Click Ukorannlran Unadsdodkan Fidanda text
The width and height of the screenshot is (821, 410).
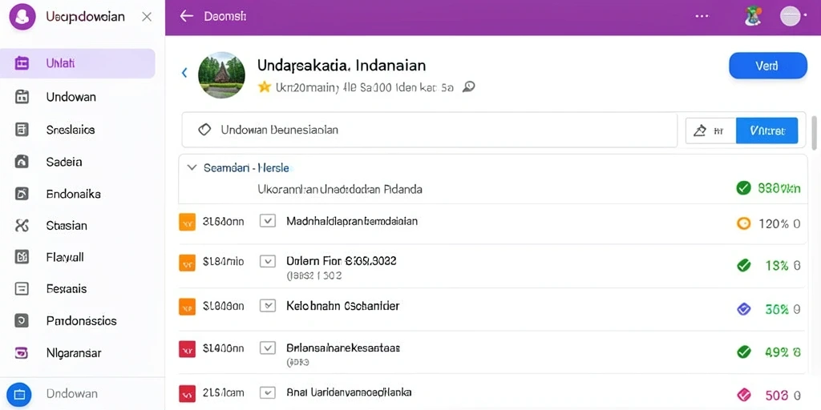tap(340, 189)
